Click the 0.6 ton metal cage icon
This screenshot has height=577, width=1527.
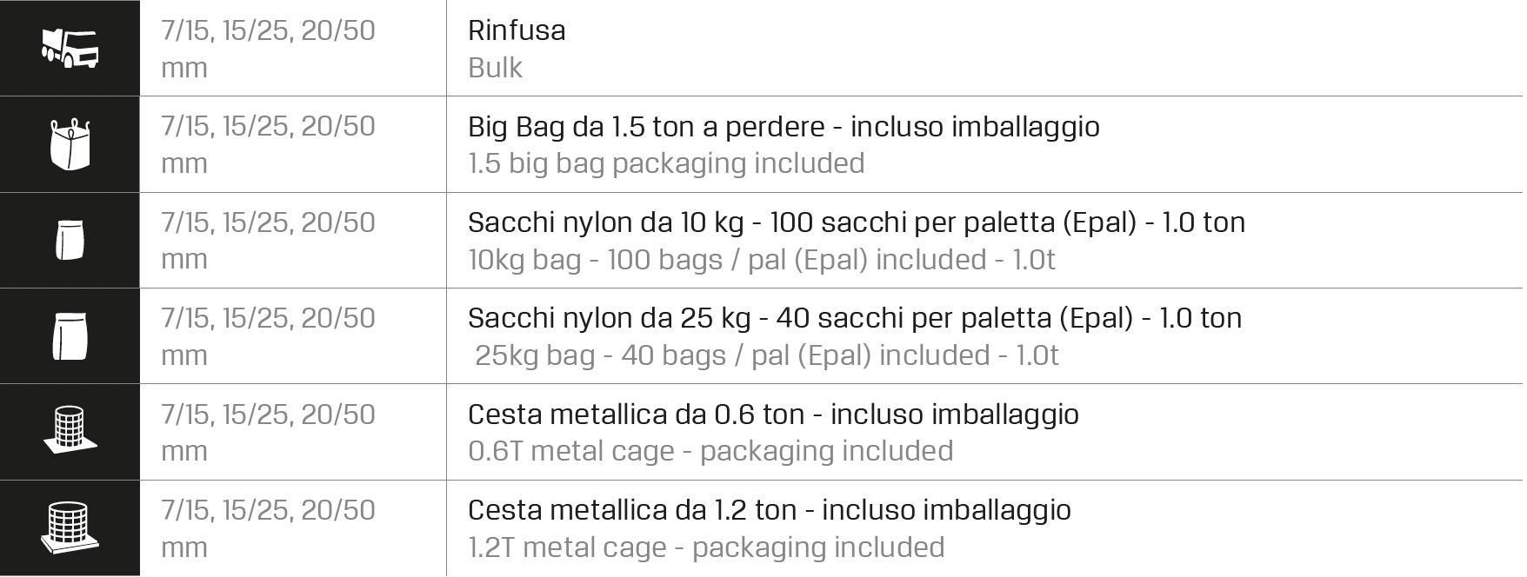pyautogui.click(x=70, y=430)
